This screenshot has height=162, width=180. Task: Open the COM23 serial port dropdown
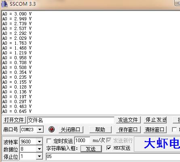40,130
